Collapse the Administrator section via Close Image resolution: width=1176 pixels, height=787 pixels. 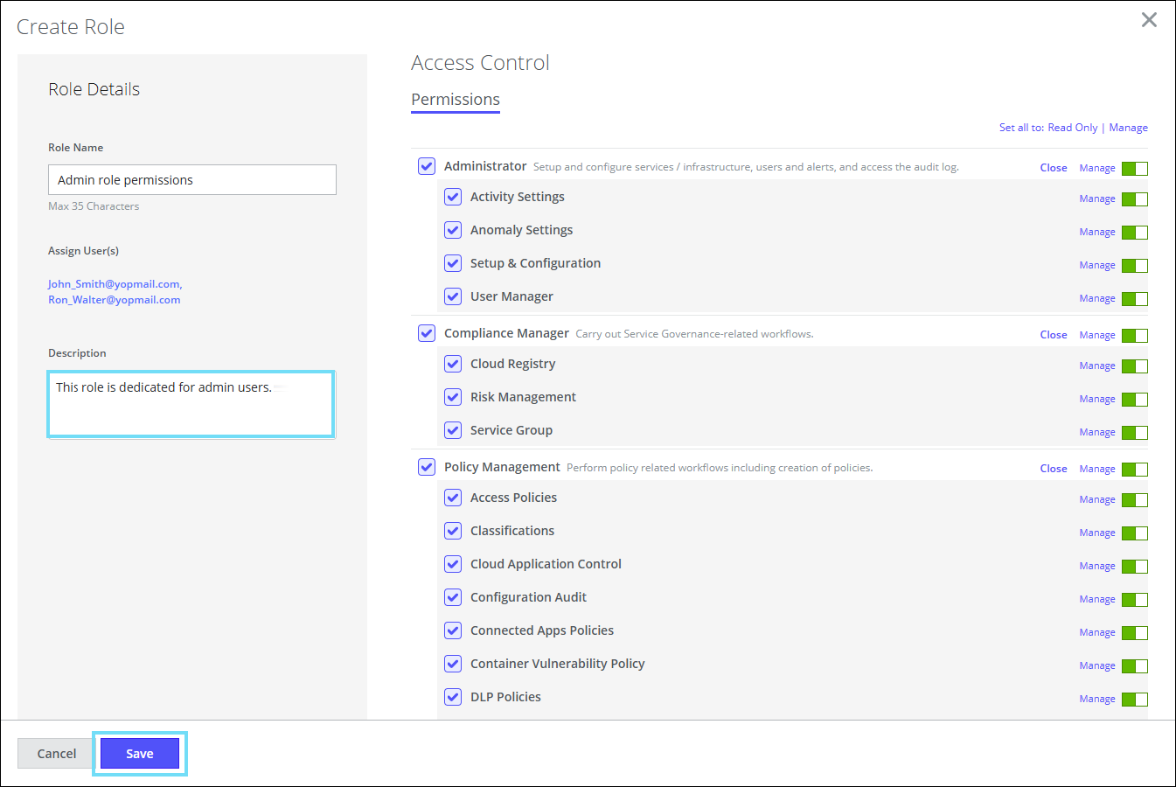coord(1053,168)
